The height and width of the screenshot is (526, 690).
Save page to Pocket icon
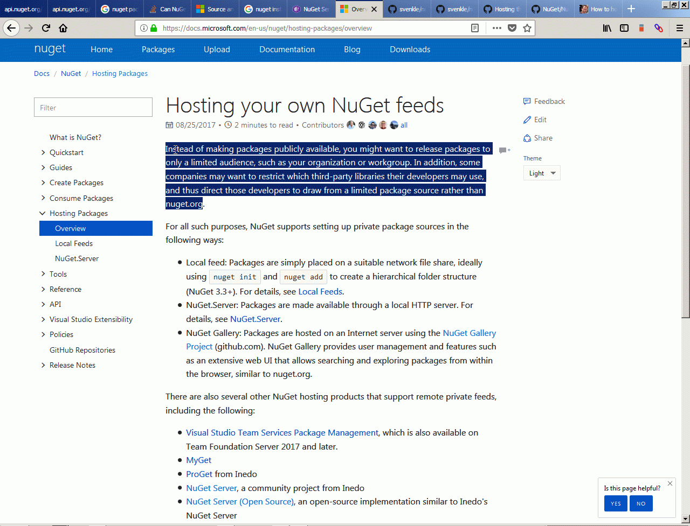[x=512, y=28]
